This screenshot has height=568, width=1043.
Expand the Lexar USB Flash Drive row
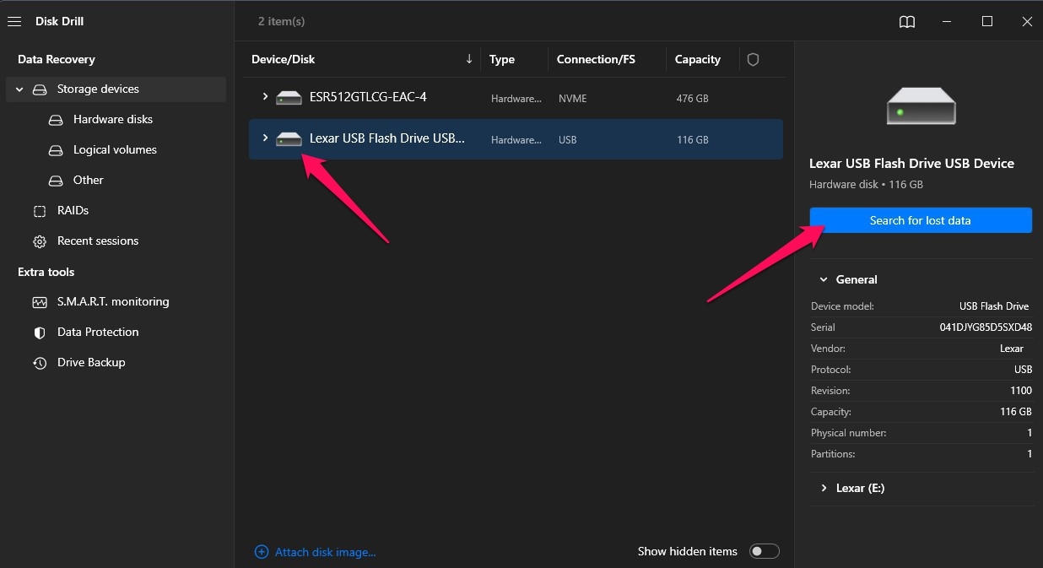point(265,138)
